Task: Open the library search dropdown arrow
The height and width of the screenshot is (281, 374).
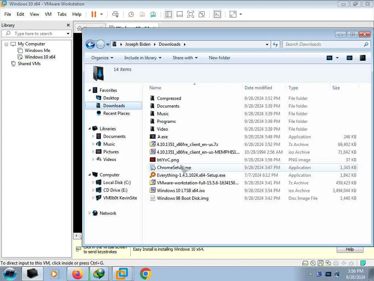Action: 68,33
